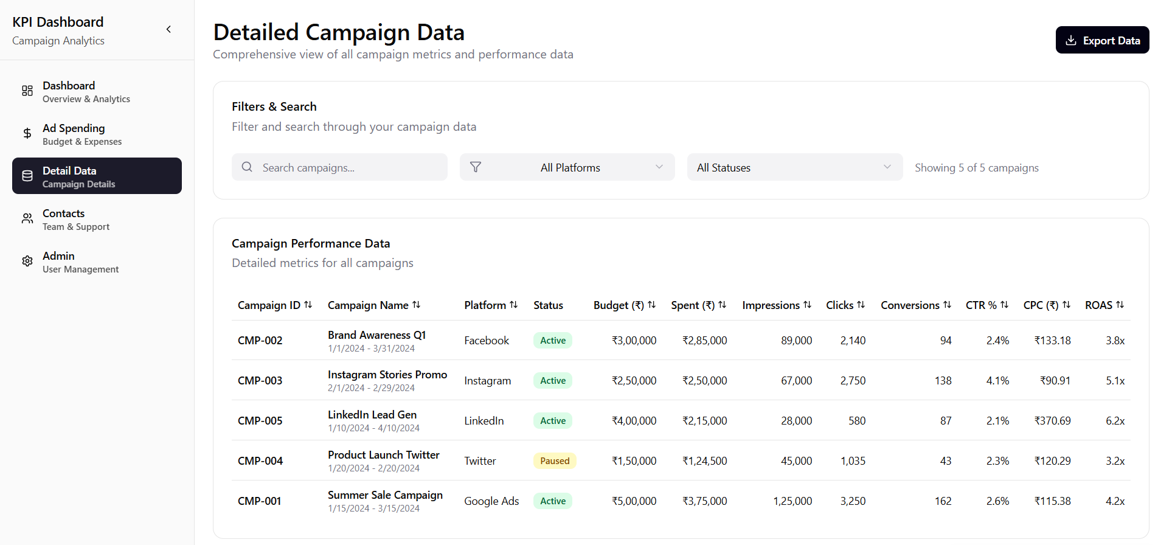The image size is (1158, 545).
Task: Click the Paused status badge for CMP-004
Action: coord(555,461)
